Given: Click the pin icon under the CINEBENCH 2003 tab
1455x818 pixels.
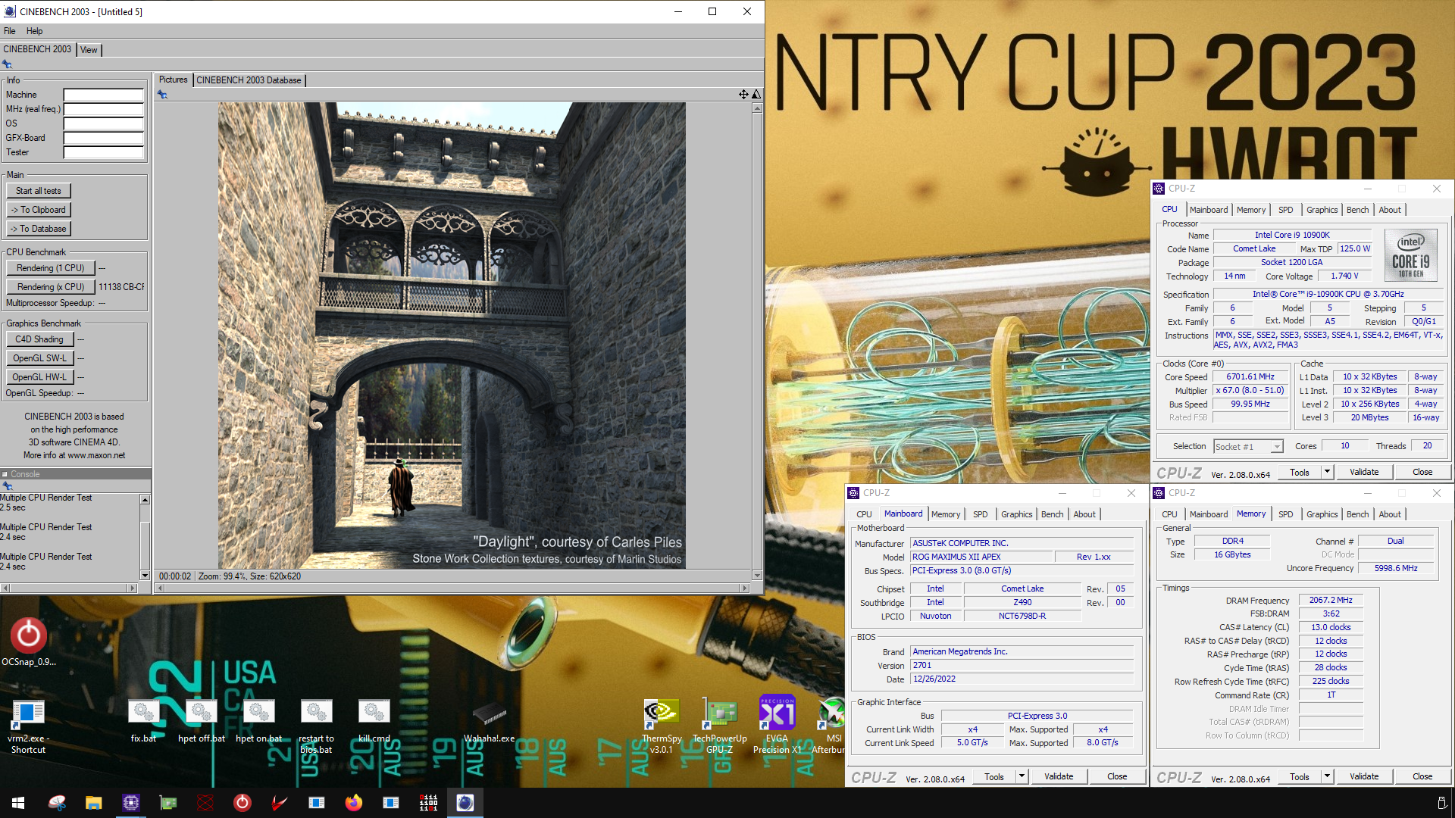Looking at the screenshot, I should [7, 64].
